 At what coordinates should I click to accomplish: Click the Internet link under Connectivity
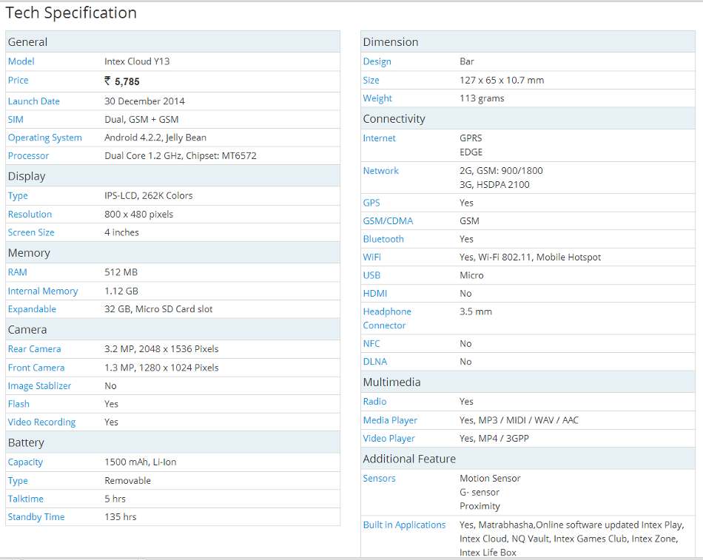(380, 138)
